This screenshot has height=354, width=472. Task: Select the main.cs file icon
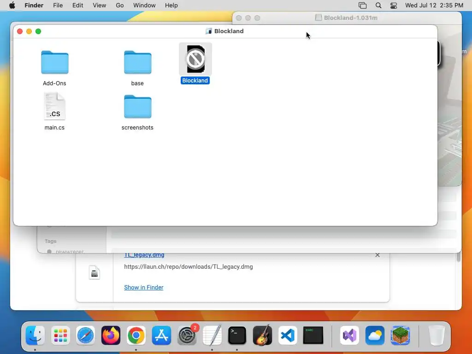tap(54, 106)
